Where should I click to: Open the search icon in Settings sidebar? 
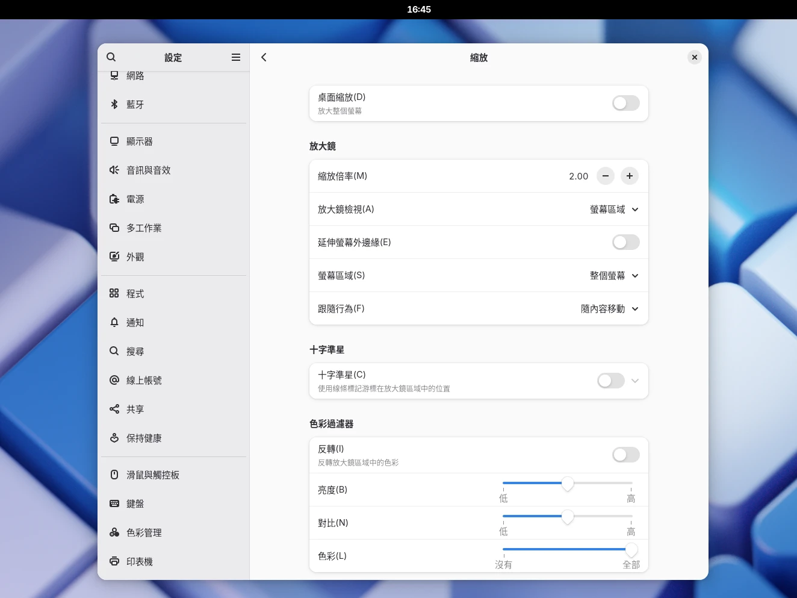click(x=111, y=57)
